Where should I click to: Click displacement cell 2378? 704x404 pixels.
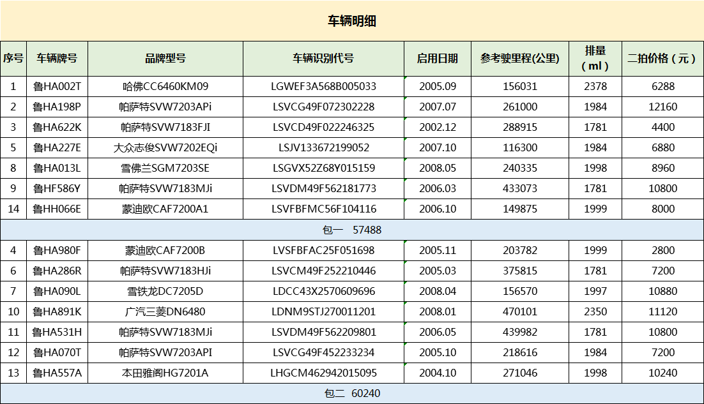point(595,86)
